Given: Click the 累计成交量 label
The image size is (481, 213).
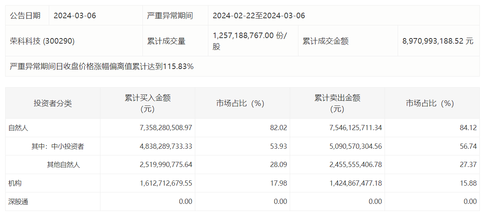Looking at the screenshot, I should (x=166, y=41).
